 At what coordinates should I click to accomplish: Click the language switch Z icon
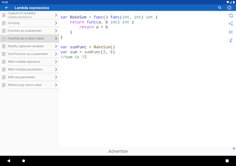point(230,41)
